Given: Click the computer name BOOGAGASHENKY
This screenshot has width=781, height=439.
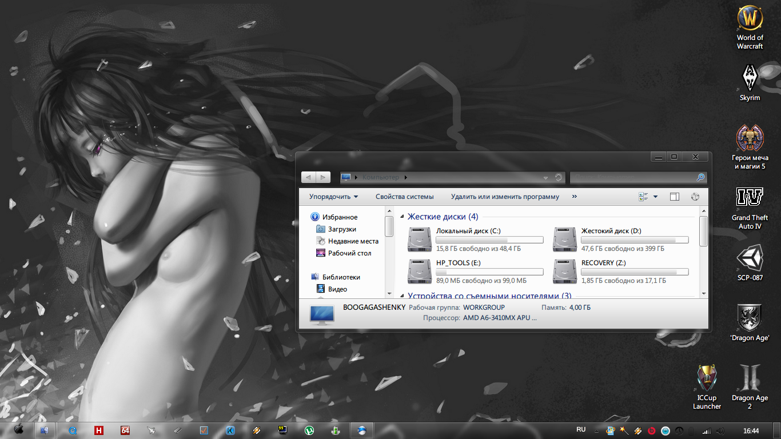Looking at the screenshot, I should 374,308.
